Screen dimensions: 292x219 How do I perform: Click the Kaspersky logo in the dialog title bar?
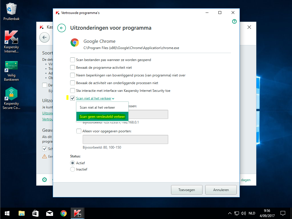(x=58, y=13)
